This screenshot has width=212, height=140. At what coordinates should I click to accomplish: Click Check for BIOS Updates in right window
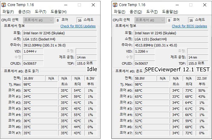(x=189, y=26)
